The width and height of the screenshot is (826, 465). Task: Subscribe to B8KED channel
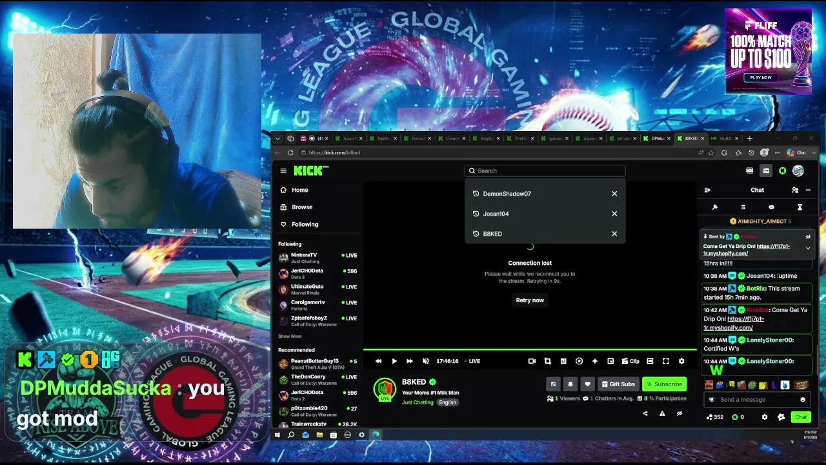tap(664, 384)
